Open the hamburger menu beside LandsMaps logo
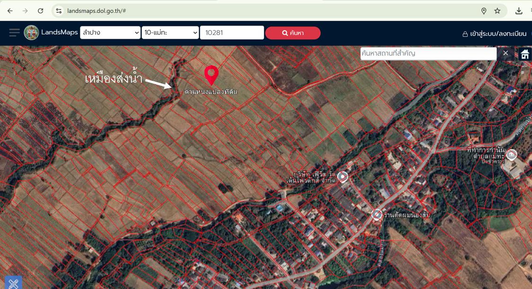This screenshot has width=532, height=289. pos(14,33)
